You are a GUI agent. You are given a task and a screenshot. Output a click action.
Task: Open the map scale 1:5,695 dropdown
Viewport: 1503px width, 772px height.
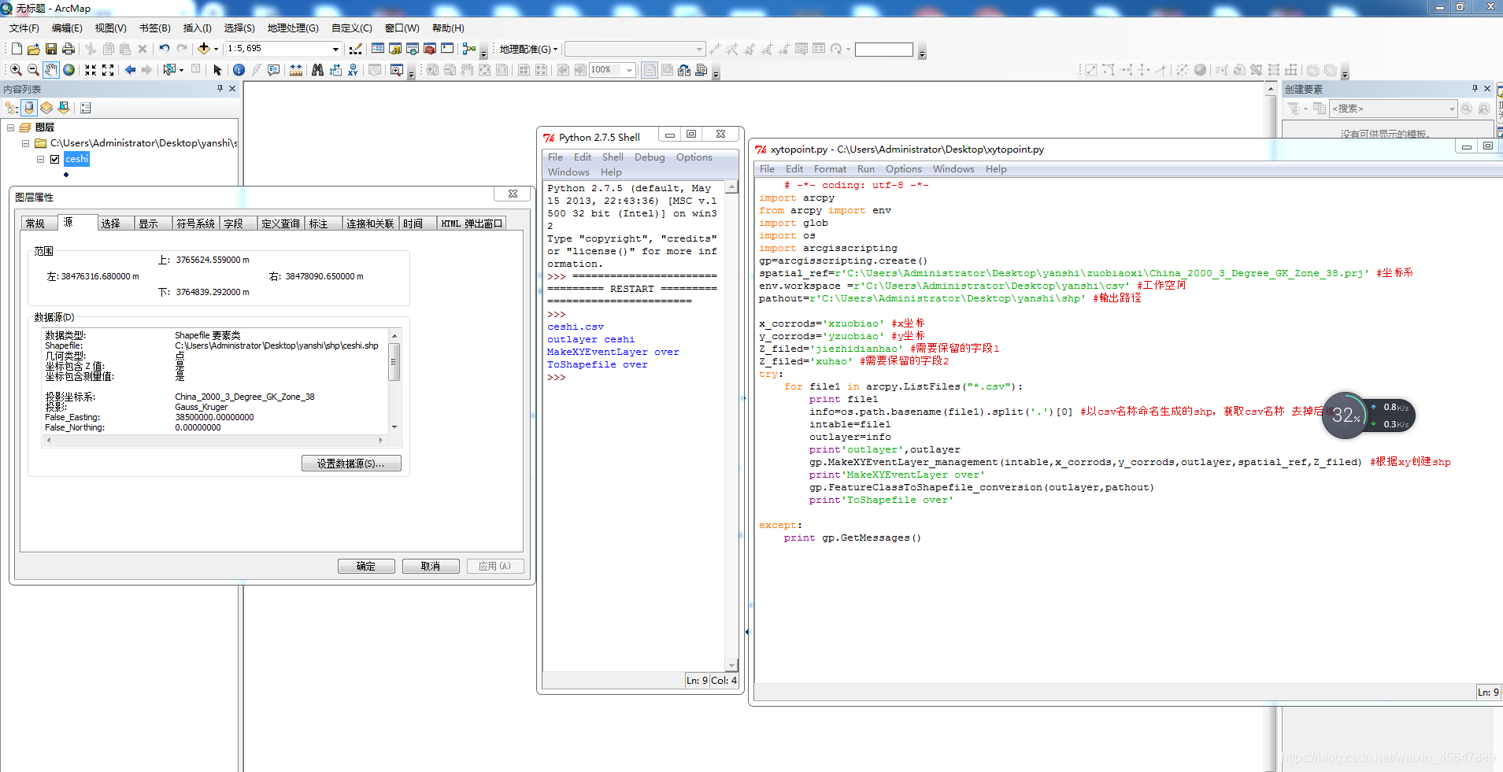[x=335, y=49]
